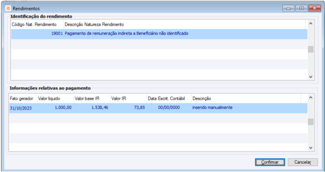Viewport: 325px width, 172px height.
Task: Click the accounting date cell 00/00/0000
Action: tap(169, 108)
